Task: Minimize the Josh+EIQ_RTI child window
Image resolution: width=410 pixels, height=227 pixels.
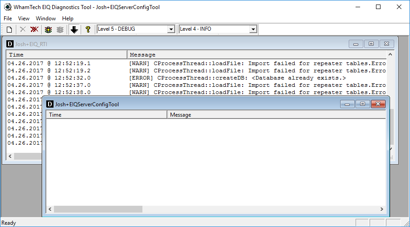Action: 356,44
